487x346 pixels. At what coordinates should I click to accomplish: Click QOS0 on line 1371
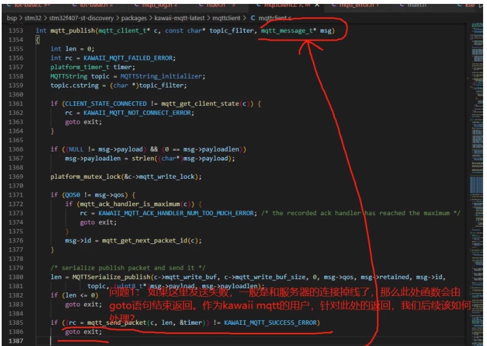click(x=72, y=195)
